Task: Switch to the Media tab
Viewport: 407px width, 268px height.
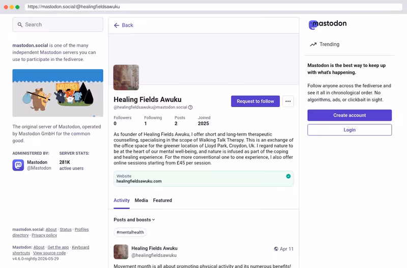Action: 141,200
